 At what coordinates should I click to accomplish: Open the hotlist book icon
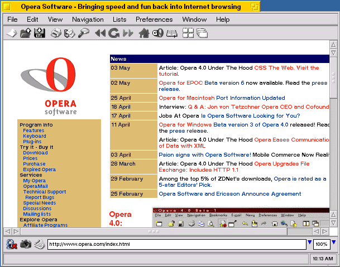(172, 33)
